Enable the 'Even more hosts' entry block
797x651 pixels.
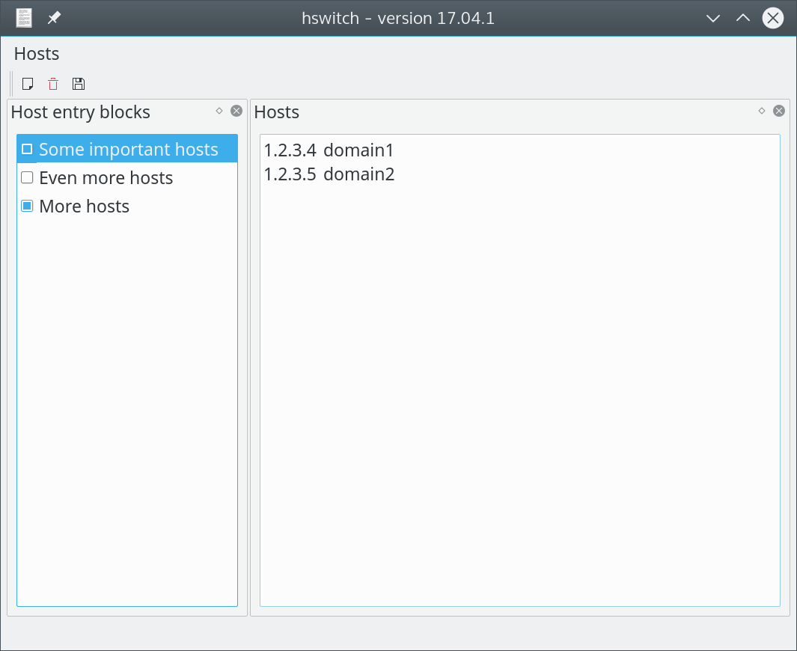click(26, 177)
